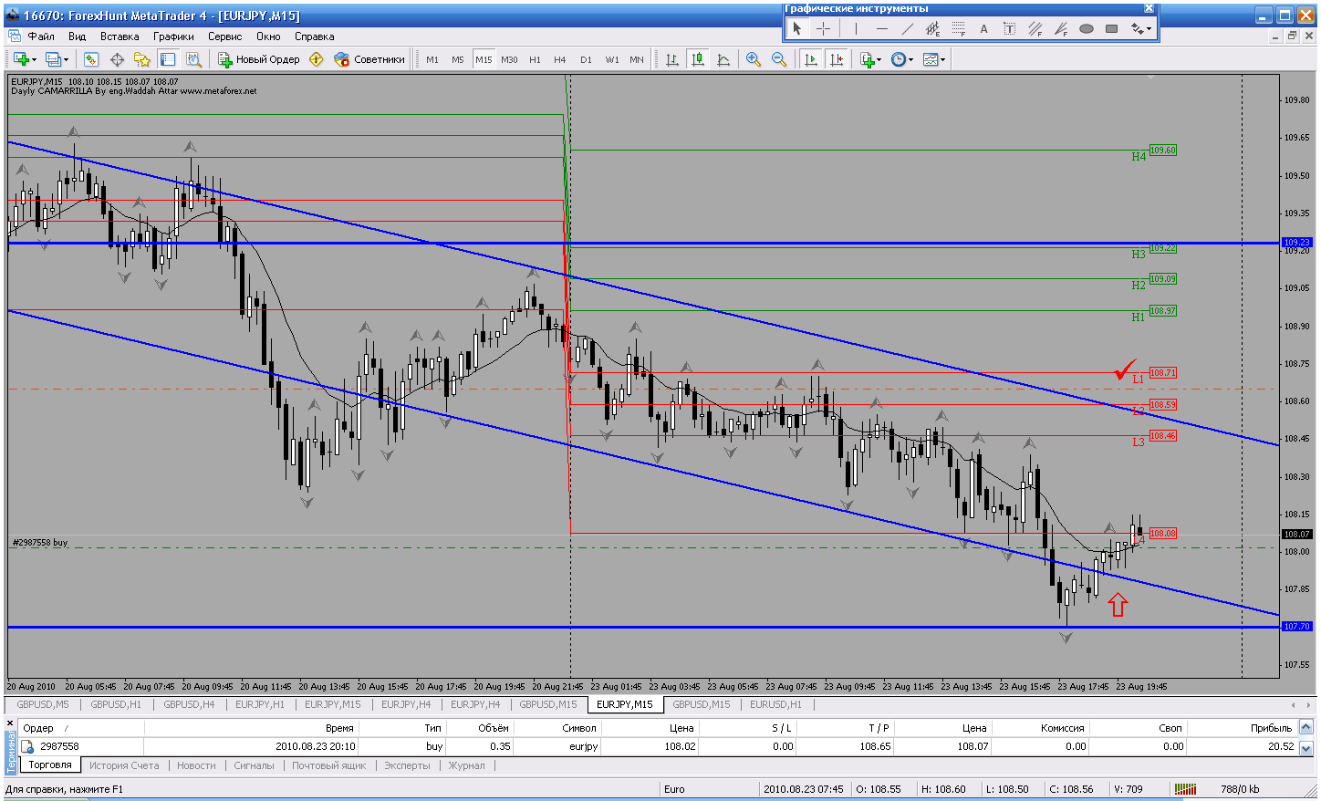The width and height of the screenshot is (1321, 801).
Task: Click the Новый Ордер button
Action: (x=259, y=59)
